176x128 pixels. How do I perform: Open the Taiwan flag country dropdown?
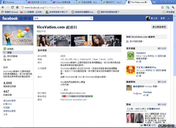coord(65,96)
